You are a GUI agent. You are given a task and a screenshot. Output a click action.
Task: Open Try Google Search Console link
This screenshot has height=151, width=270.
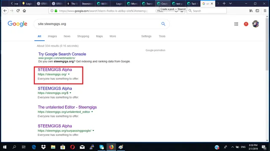62,54
